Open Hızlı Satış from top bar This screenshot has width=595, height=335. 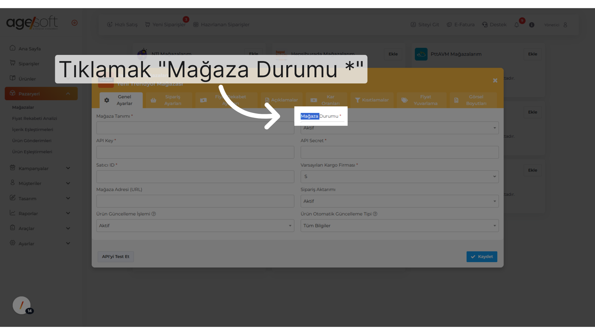(x=122, y=25)
